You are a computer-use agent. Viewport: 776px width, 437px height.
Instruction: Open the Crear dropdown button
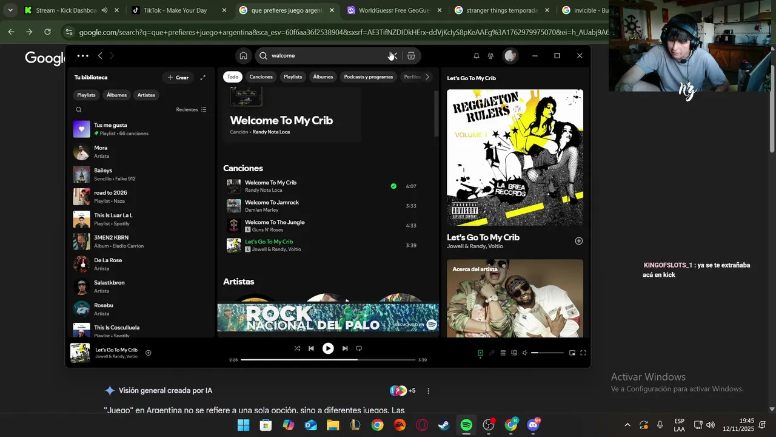coord(178,78)
